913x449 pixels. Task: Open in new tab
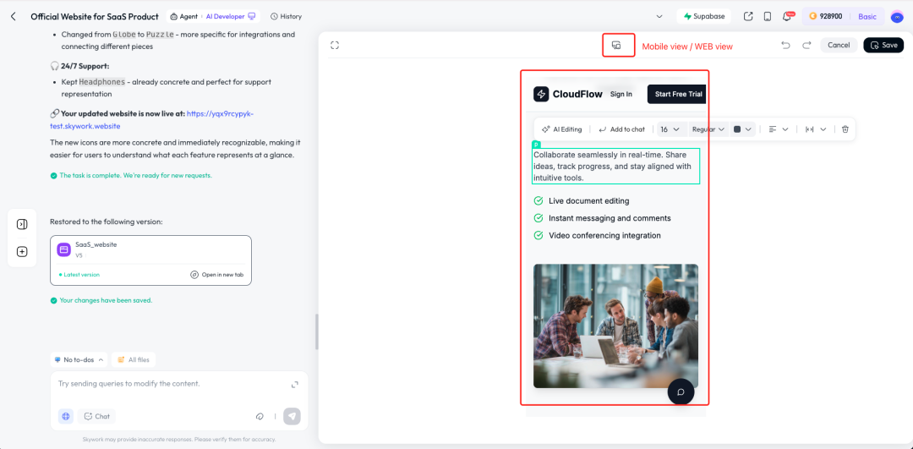217,275
